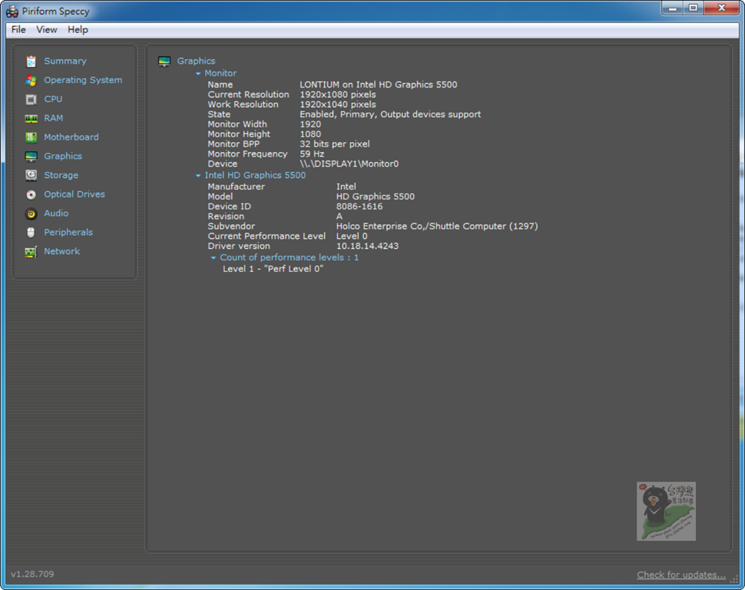Open the Network section
745x590 pixels.
click(61, 251)
